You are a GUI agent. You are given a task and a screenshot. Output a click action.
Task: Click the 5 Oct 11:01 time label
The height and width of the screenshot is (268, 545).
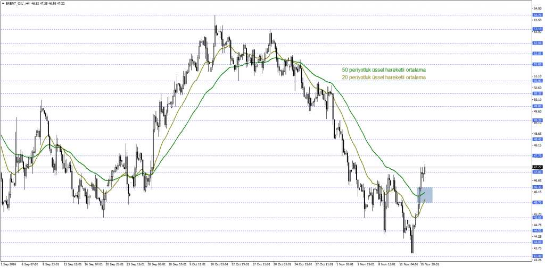point(199,264)
